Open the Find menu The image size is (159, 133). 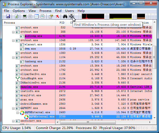(x=58, y=11)
